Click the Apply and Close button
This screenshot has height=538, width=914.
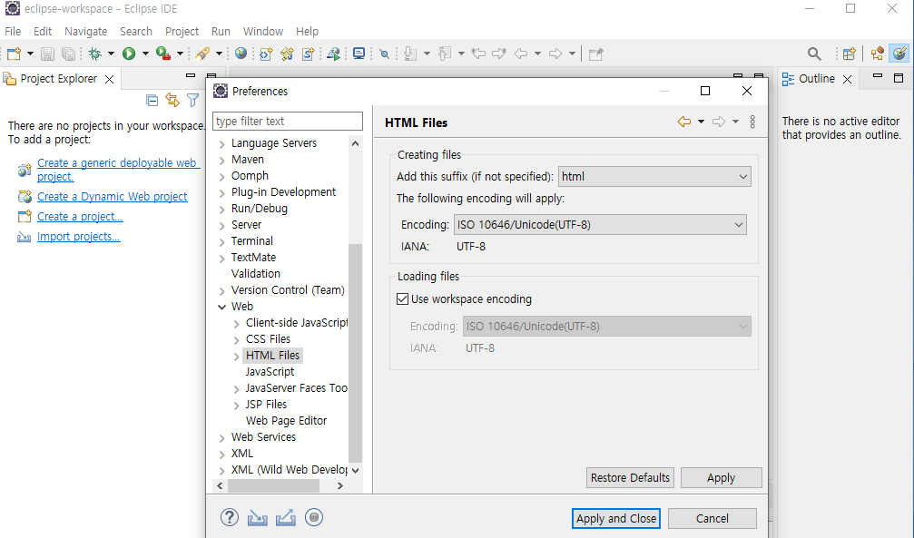pyautogui.click(x=616, y=518)
